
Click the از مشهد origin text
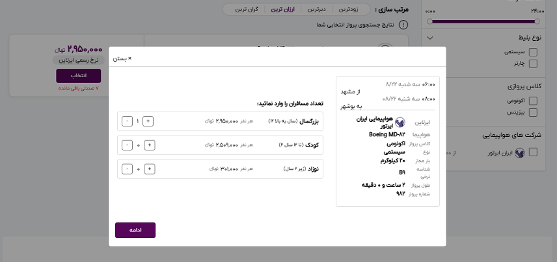coord(350,91)
